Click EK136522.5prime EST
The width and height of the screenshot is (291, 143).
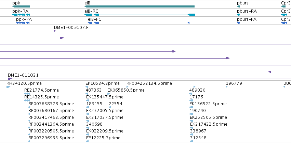coord(208,104)
